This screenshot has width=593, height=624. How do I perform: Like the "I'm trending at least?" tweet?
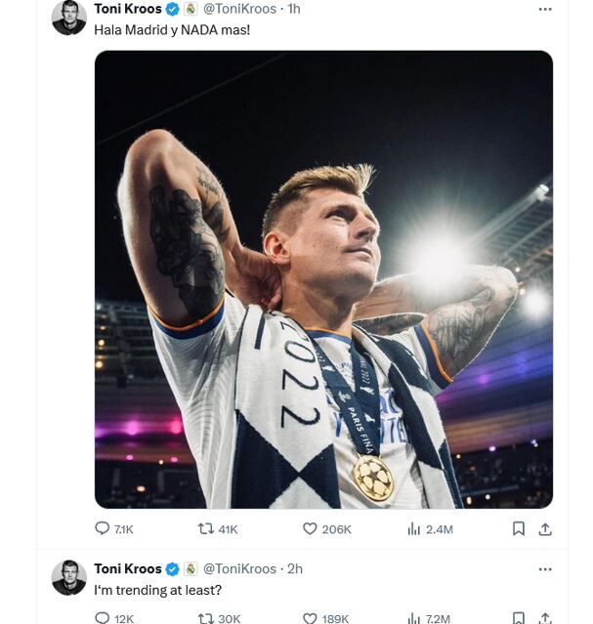pos(310,617)
